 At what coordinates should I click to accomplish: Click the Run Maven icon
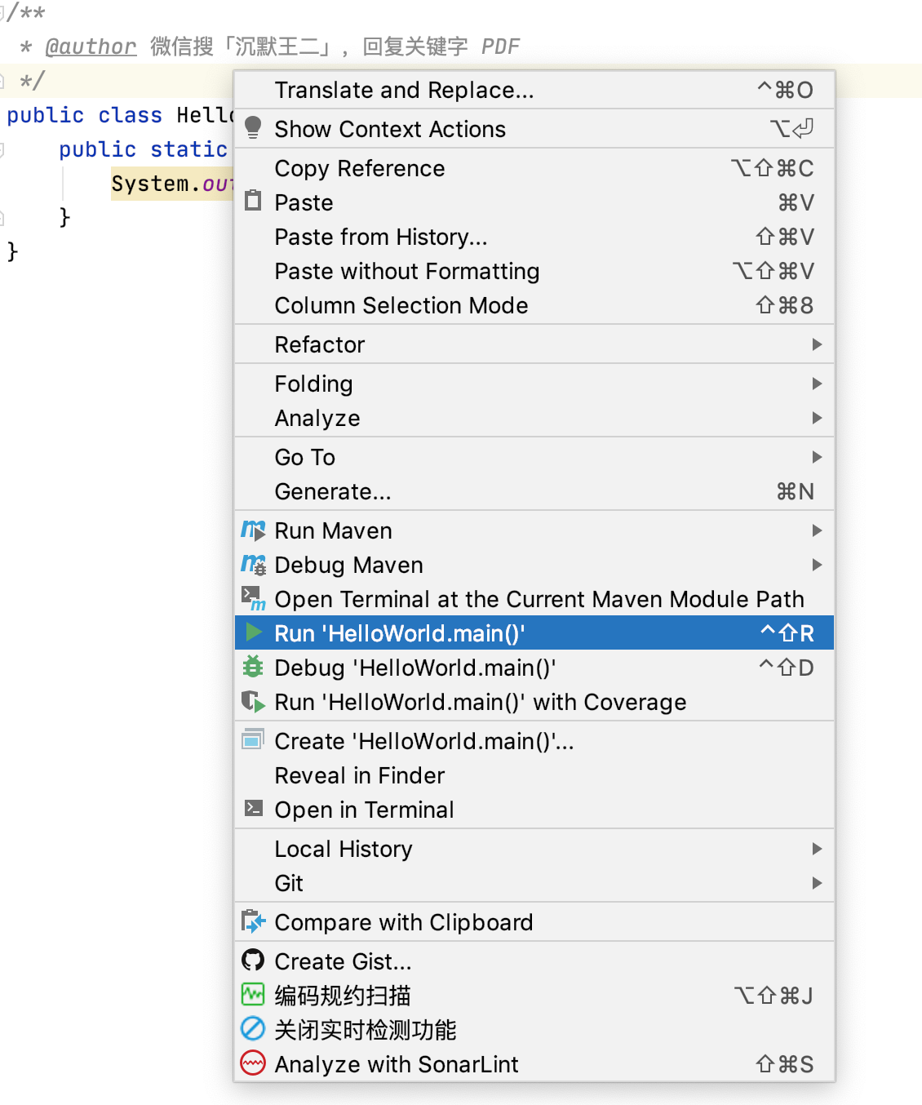tap(253, 530)
